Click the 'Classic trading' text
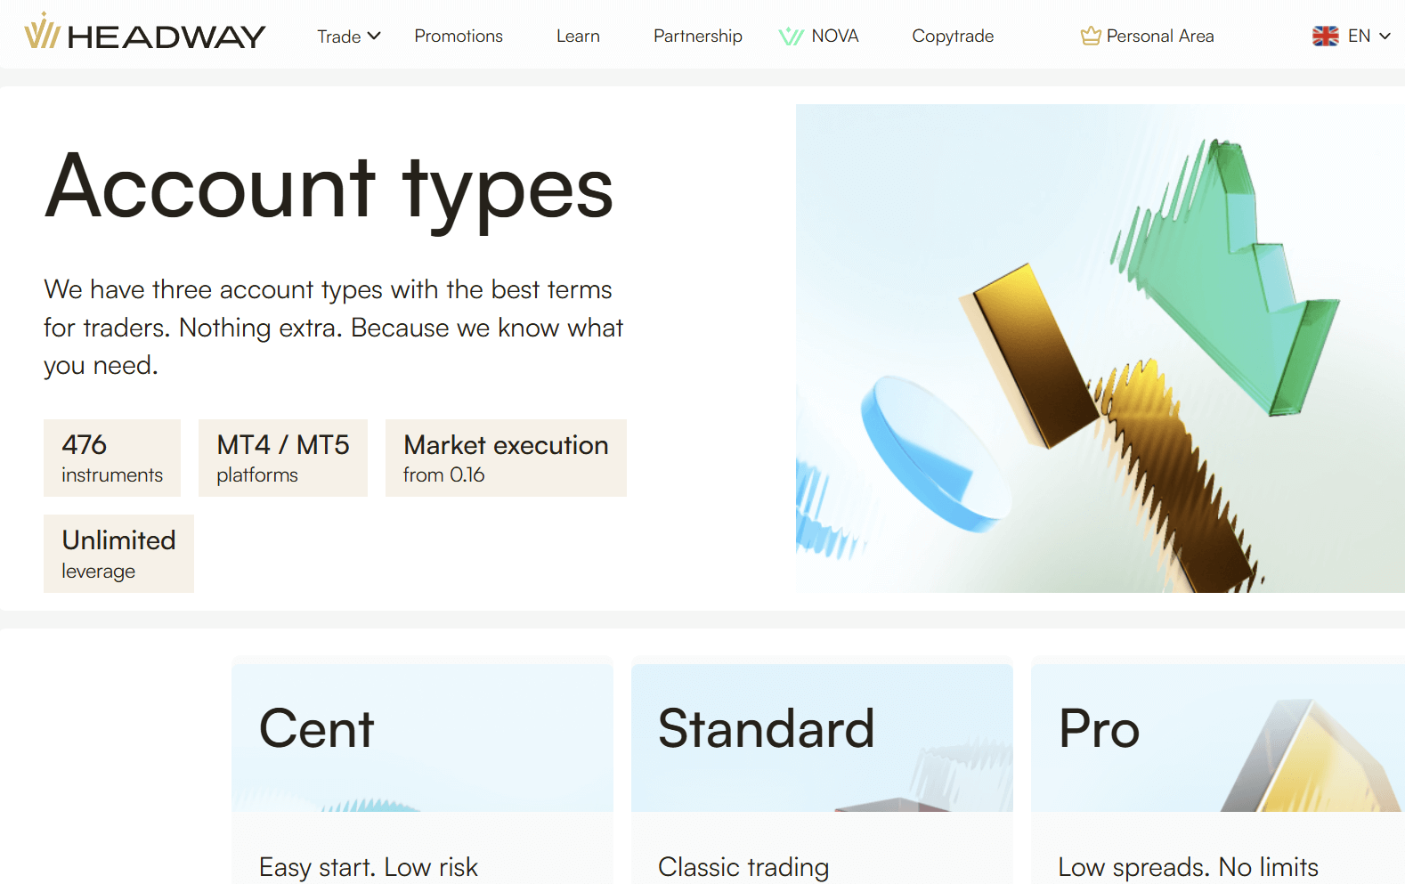 point(743,867)
